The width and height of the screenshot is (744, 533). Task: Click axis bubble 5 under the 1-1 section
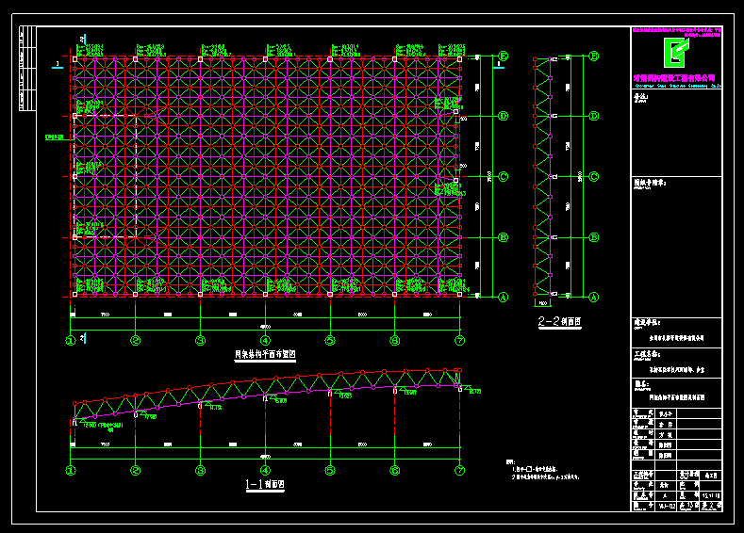pos(330,469)
